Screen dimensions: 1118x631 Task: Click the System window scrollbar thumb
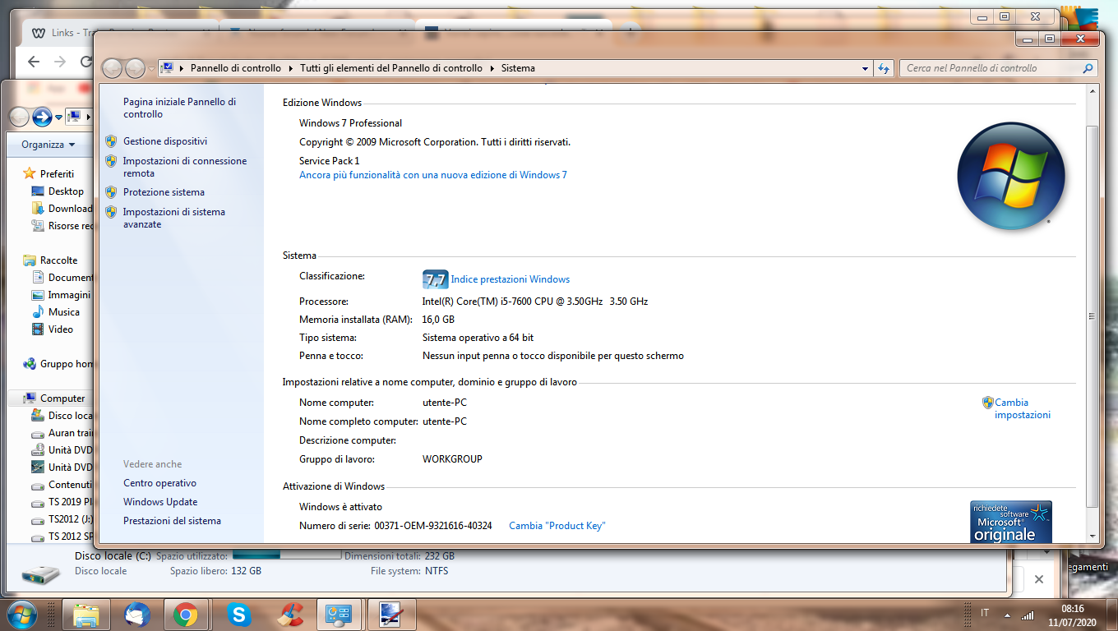(x=1092, y=315)
